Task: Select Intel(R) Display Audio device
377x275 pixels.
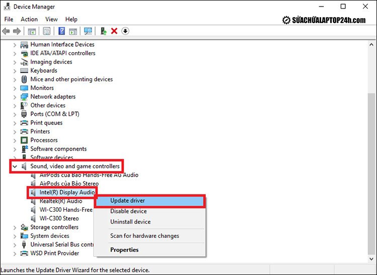Action: point(67,192)
